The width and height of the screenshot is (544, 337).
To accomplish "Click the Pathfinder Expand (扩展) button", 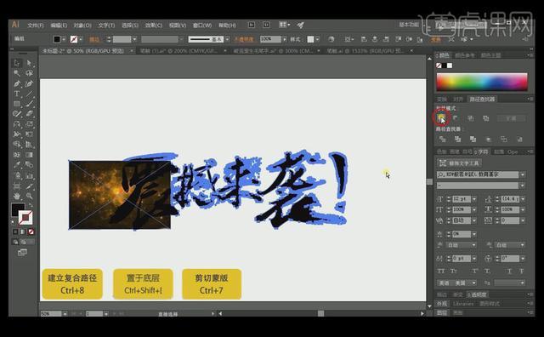I will 511,118.
